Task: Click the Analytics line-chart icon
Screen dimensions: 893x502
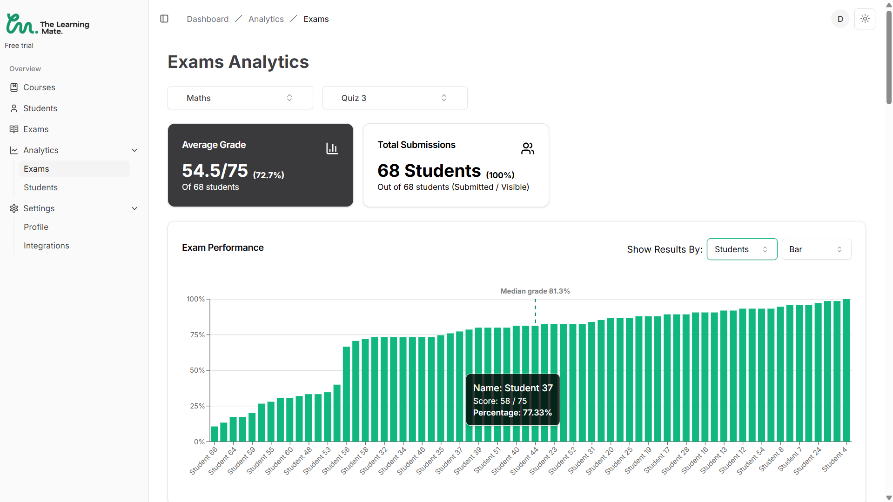Action: click(14, 150)
